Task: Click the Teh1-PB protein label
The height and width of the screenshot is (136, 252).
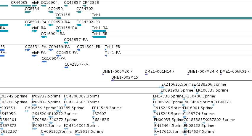Action: coord(112,47)
